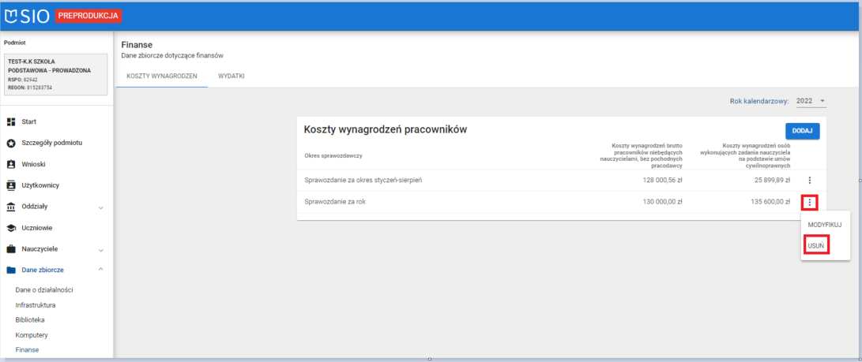
Task: Open three-dot menu for styczeń-sierpień report
Action: [x=809, y=181]
